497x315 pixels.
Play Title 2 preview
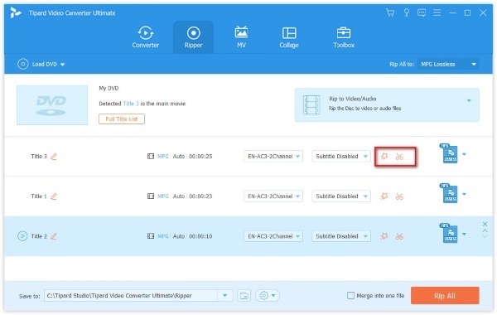tap(22, 236)
